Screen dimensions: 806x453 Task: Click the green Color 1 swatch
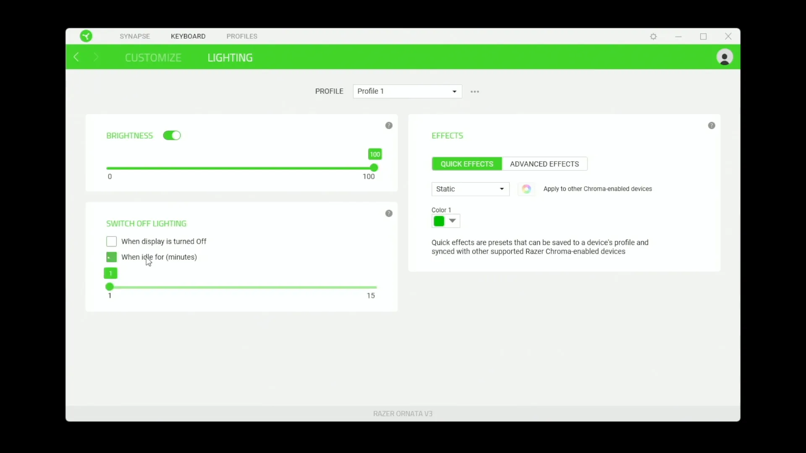click(439, 221)
